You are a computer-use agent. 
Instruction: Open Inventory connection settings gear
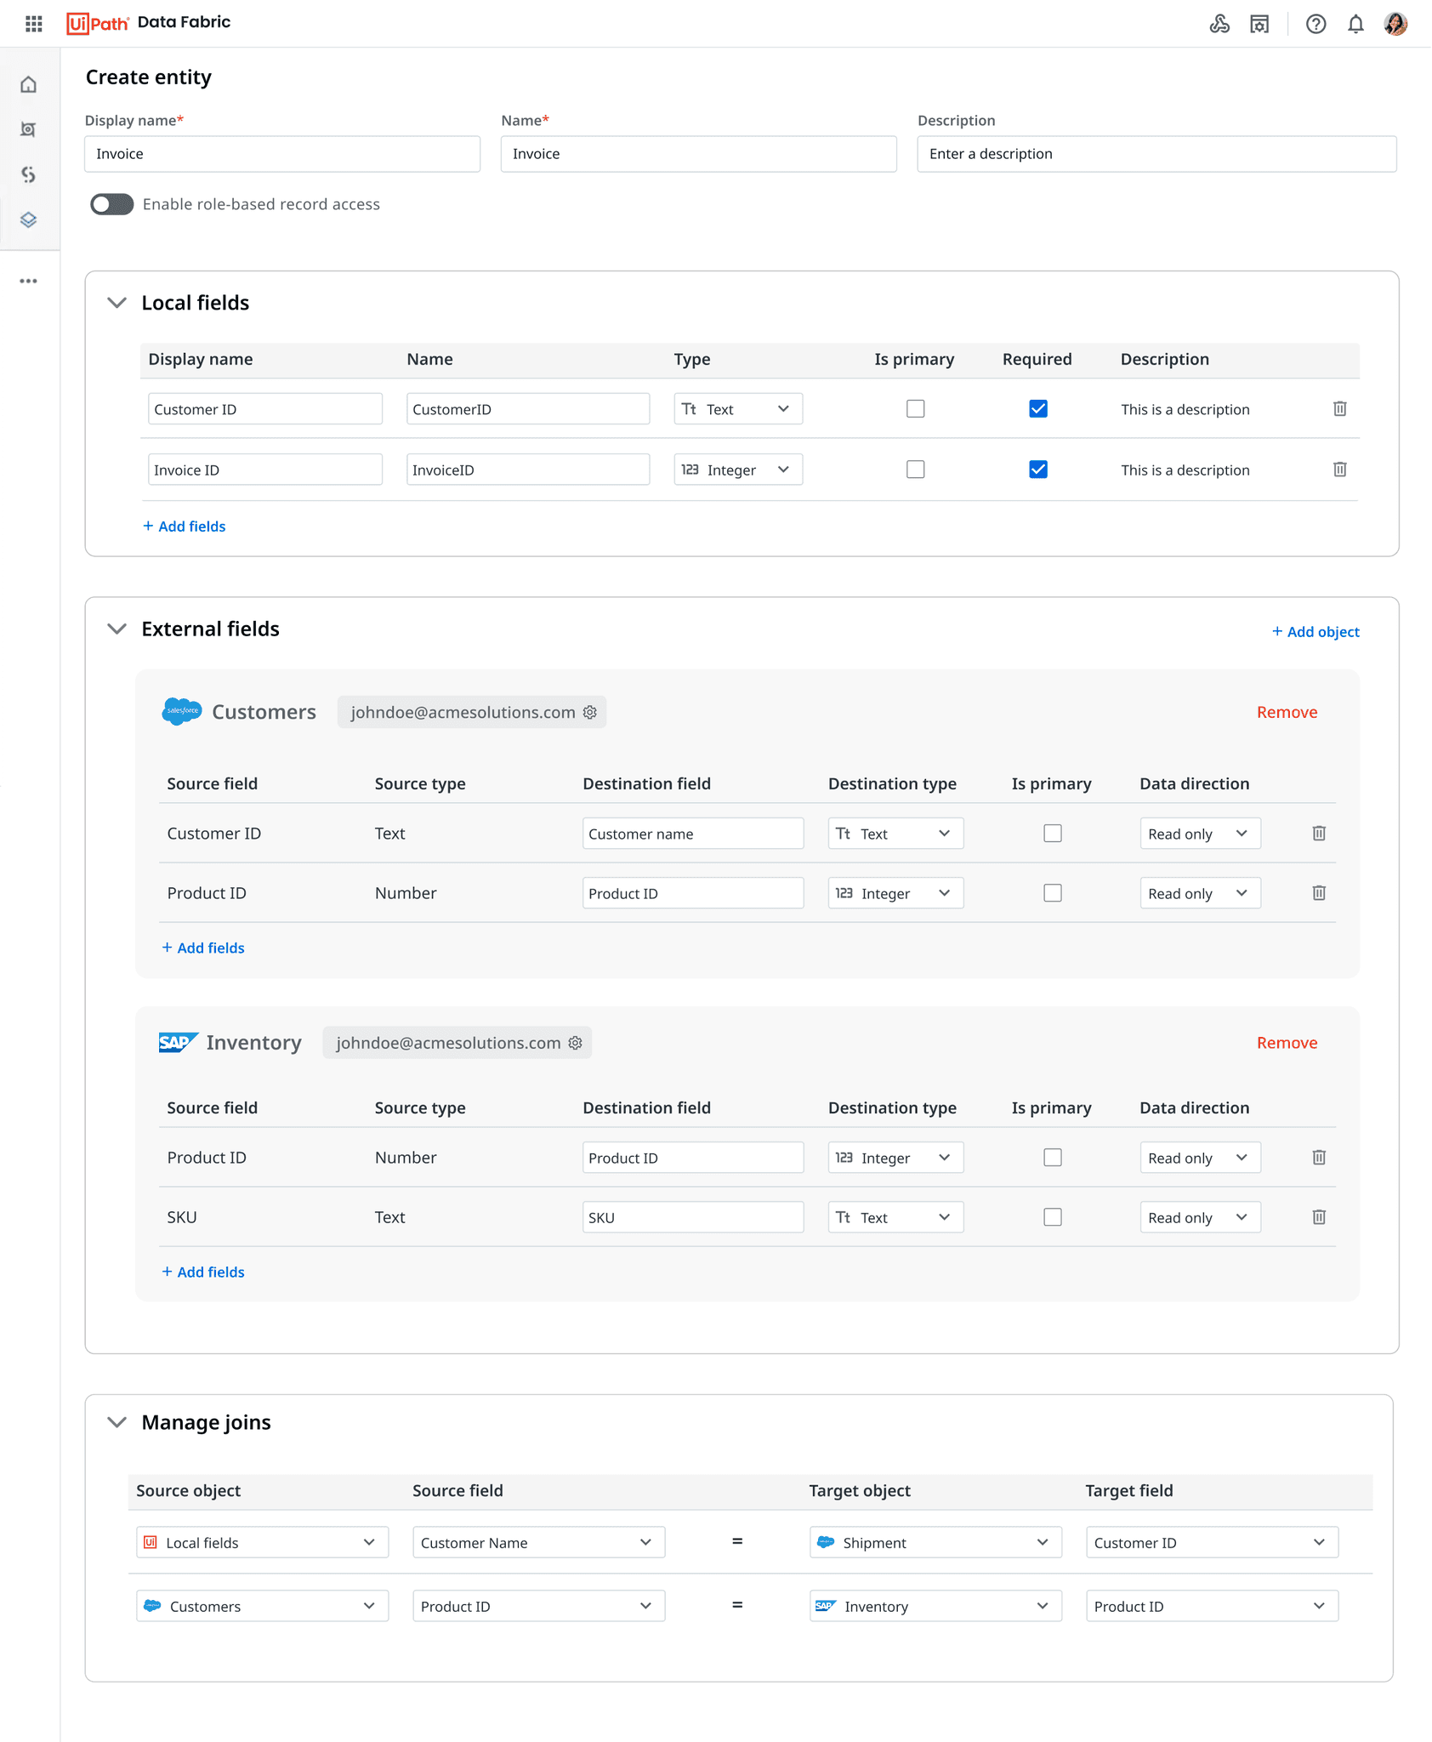tap(576, 1043)
